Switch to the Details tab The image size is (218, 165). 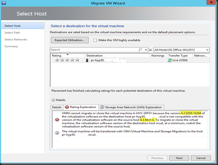[57, 107]
